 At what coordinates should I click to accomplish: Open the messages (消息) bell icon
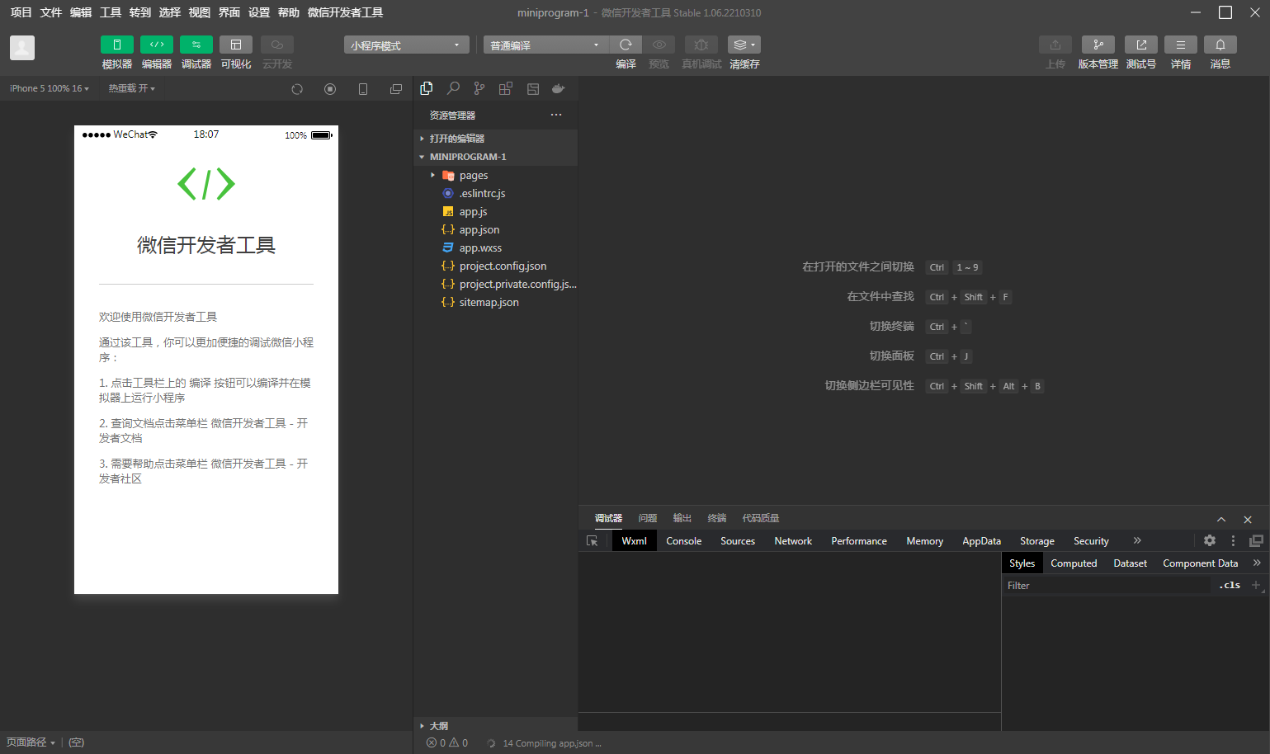(x=1220, y=45)
